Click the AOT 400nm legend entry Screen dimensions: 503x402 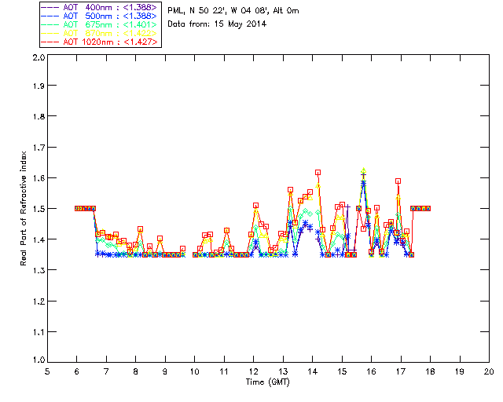(100, 7)
